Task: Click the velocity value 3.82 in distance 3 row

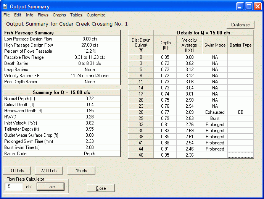Action: [x=189, y=63]
